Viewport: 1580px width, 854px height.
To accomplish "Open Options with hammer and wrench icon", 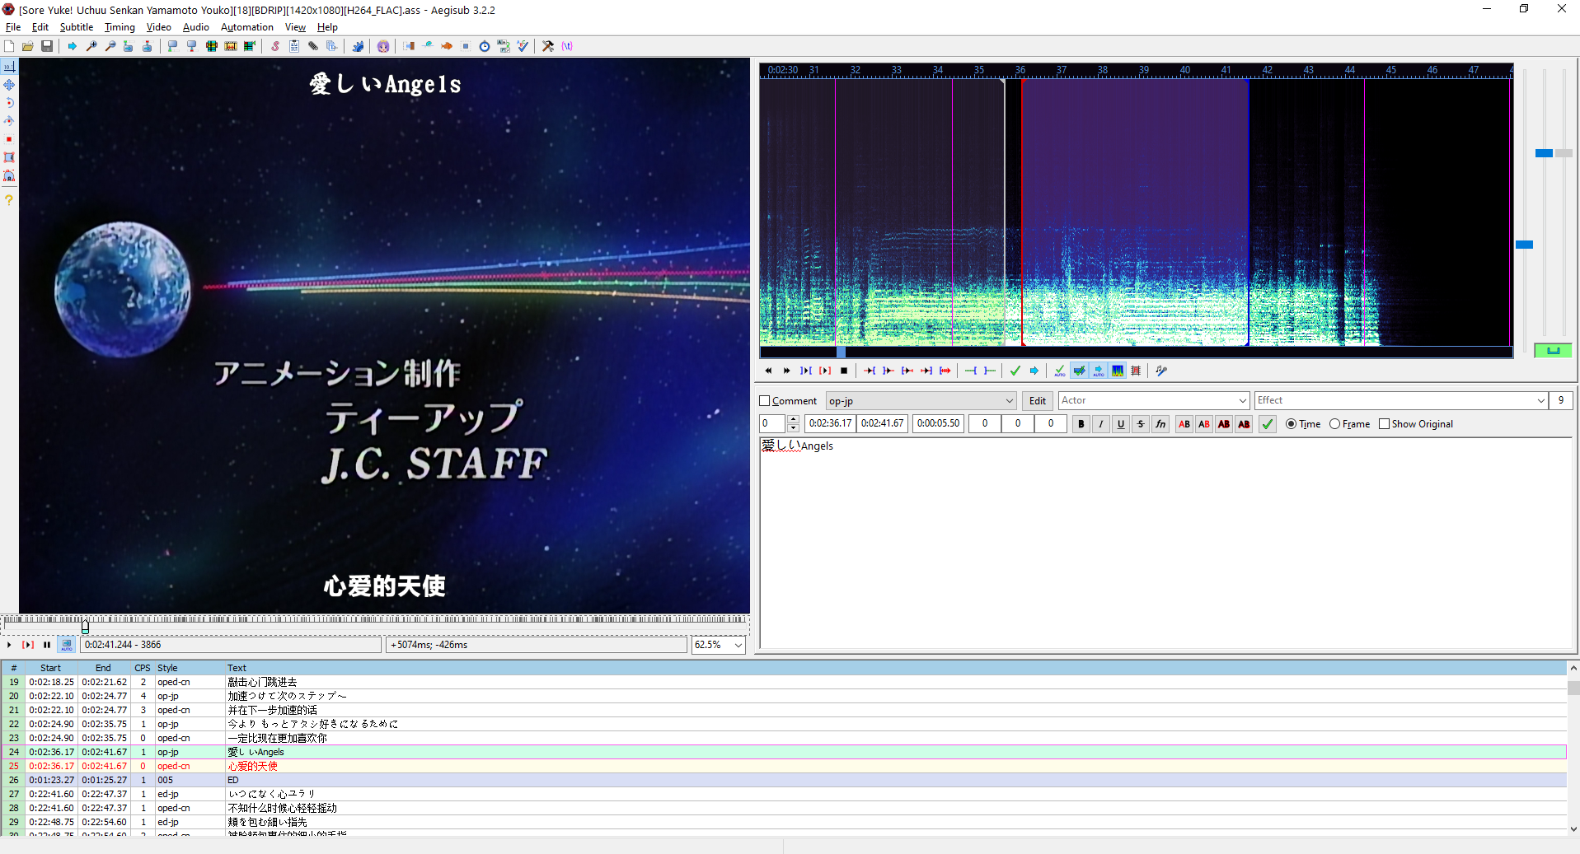I will point(548,46).
